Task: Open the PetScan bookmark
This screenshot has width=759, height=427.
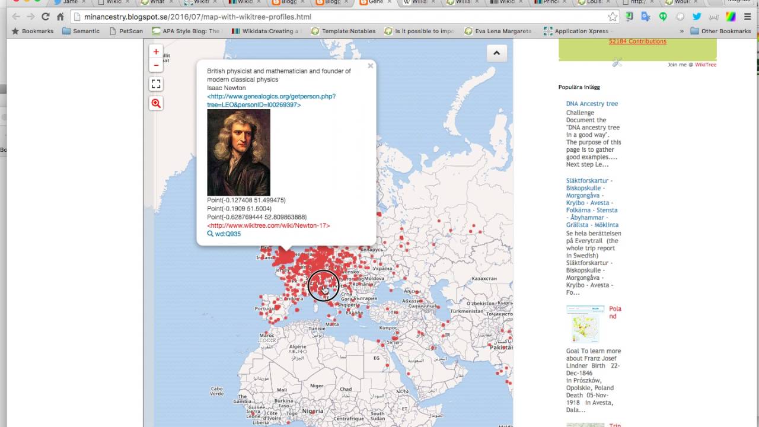Action: pyautogui.click(x=126, y=31)
